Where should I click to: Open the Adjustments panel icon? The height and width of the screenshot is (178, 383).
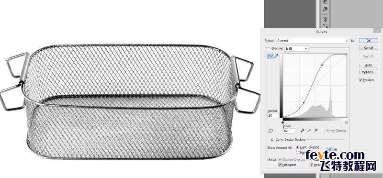(x=325, y=2)
